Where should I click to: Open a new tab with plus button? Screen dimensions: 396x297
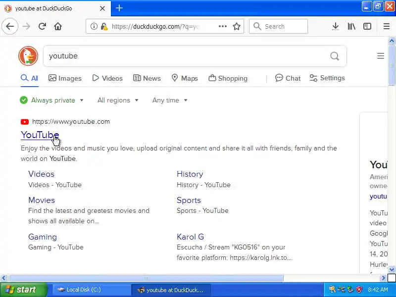click(x=119, y=8)
